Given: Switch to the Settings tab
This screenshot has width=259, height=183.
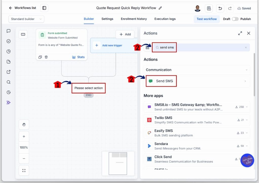Looking at the screenshot, I should coord(107,19).
